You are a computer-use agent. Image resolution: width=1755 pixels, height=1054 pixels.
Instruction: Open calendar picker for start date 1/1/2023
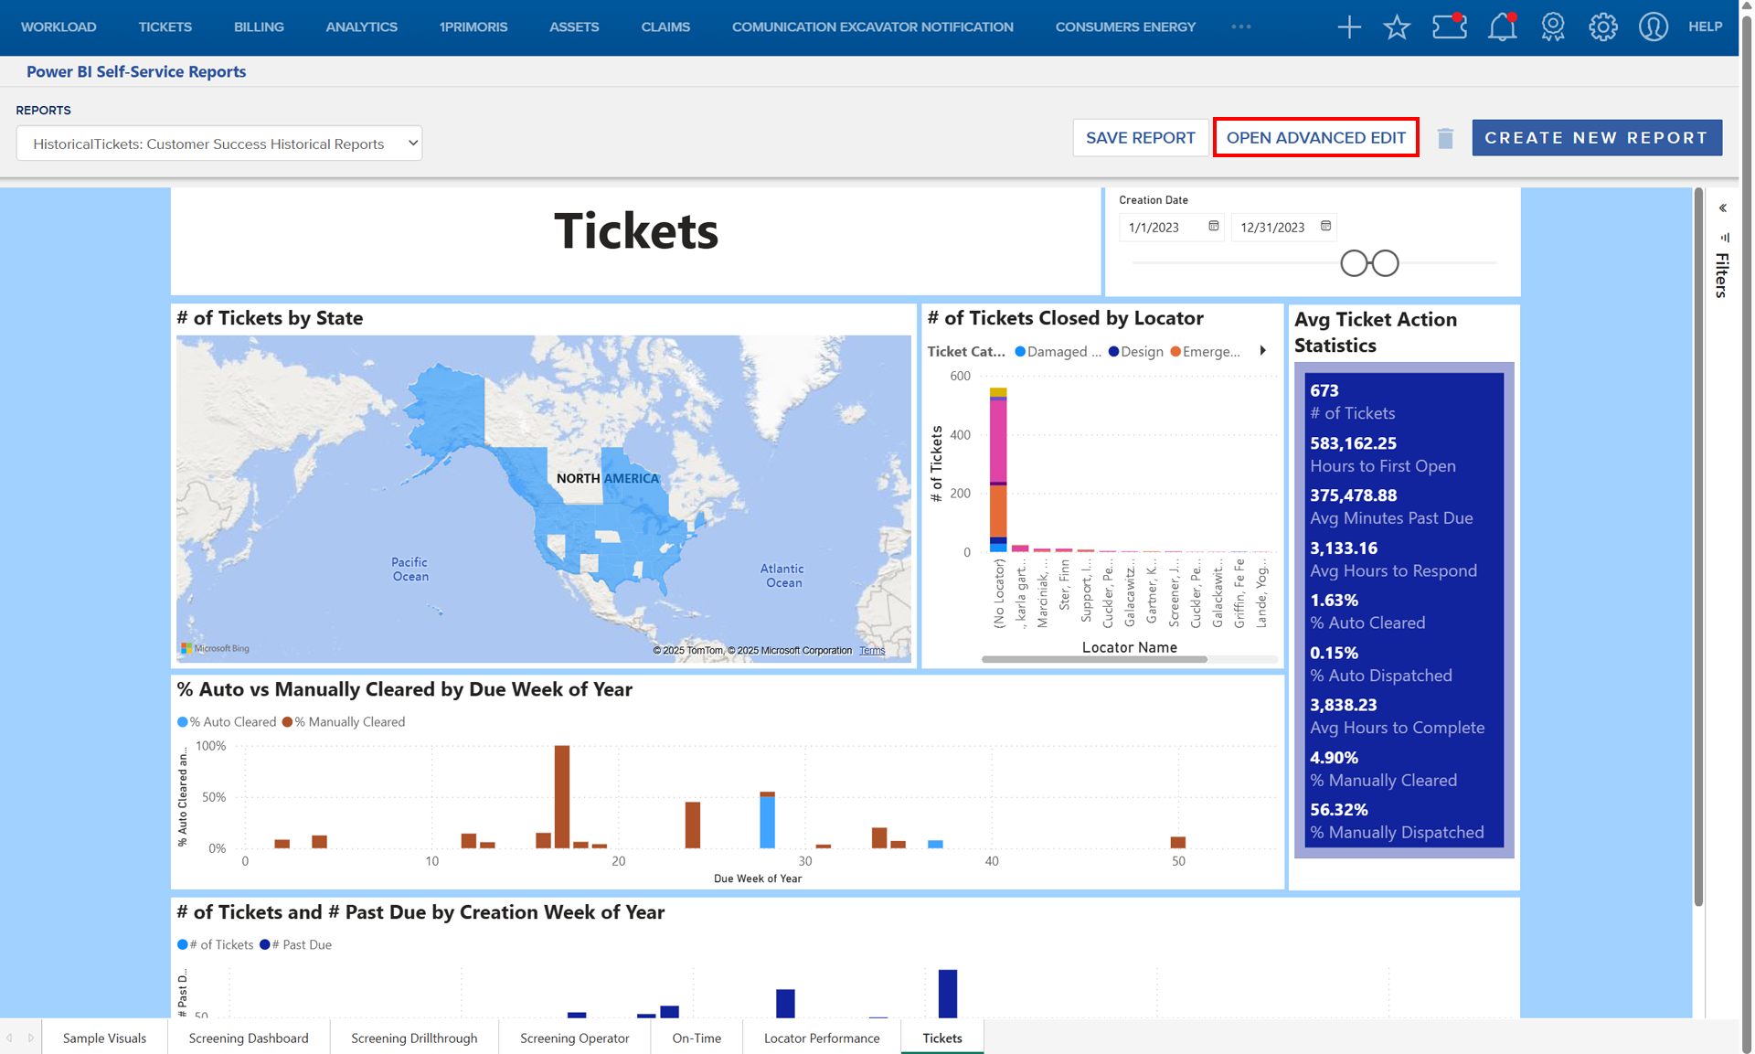point(1214,226)
